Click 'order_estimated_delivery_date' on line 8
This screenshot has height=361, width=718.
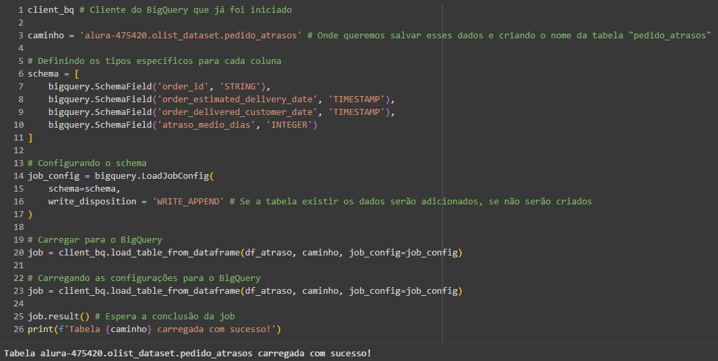(237, 99)
